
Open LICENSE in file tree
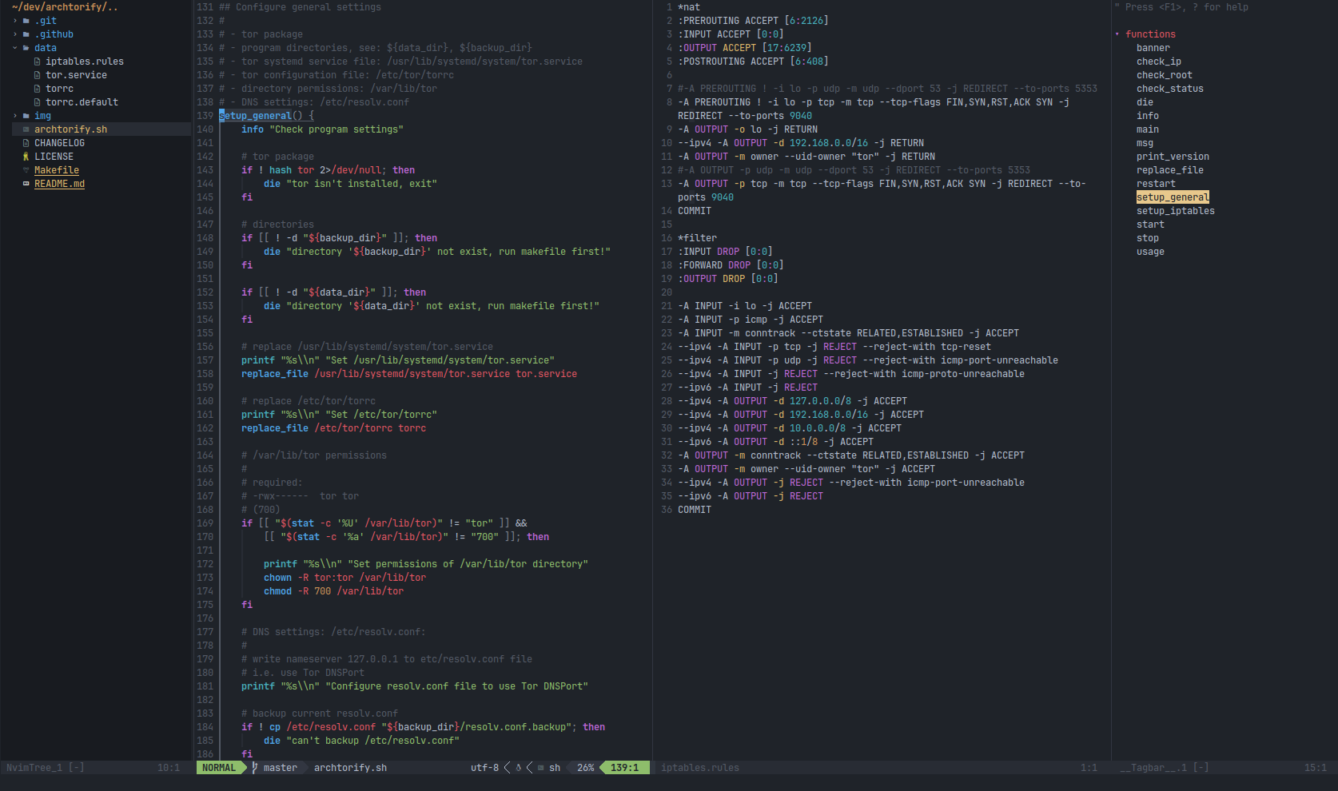point(54,157)
